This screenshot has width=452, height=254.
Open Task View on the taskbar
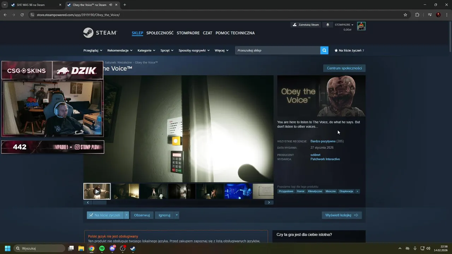pos(71,248)
